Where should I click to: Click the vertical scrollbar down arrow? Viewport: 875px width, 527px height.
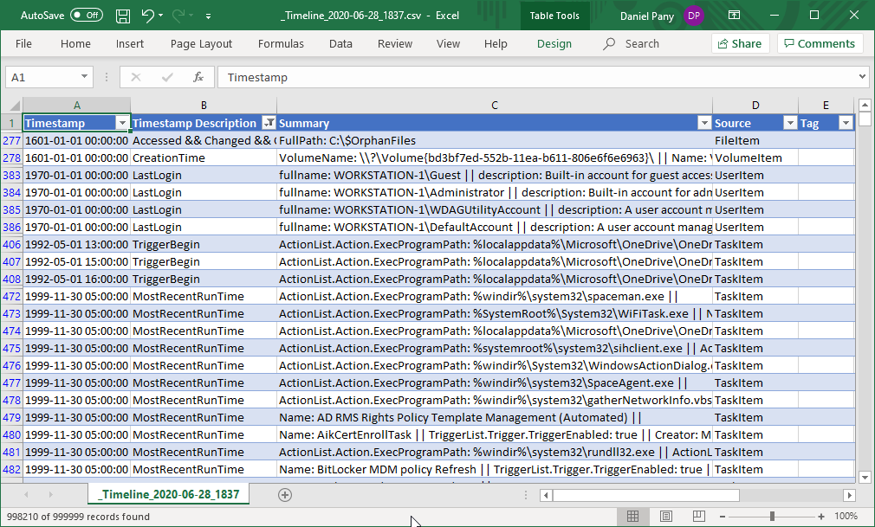pyautogui.click(x=865, y=477)
